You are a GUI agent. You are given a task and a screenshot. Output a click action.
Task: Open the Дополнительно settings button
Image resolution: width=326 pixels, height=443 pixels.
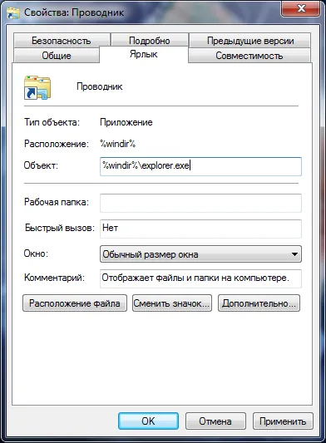click(259, 303)
